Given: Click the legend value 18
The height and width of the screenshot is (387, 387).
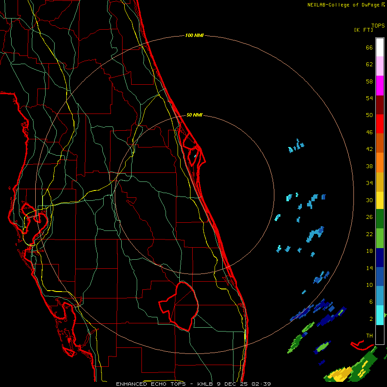Looking at the screenshot, I should pyautogui.click(x=369, y=251).
